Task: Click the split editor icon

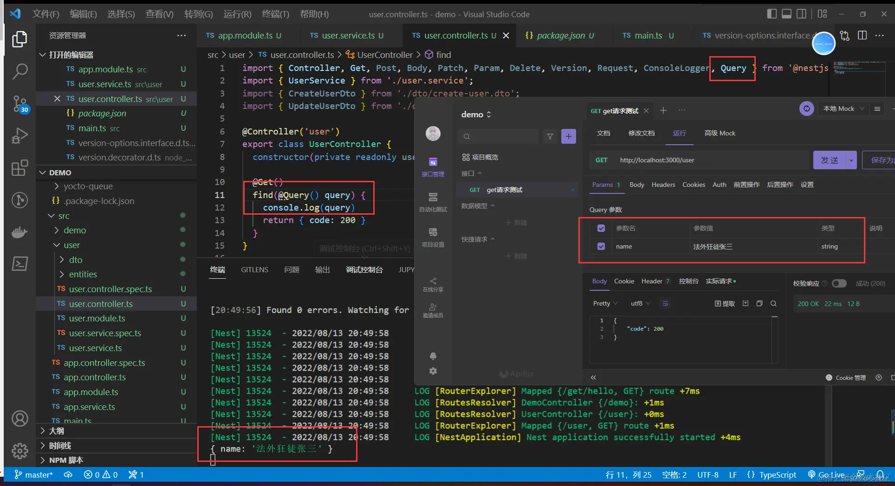Action: [863, 36]
